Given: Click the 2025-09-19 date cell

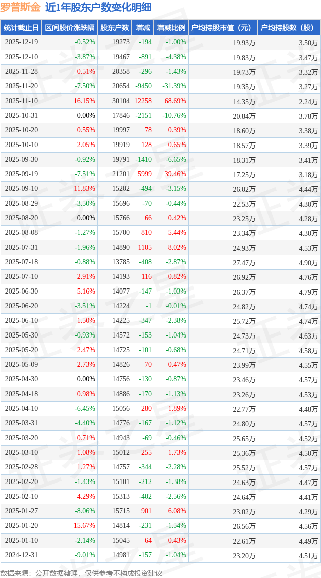Looking at the screenshot, I should point(21,174).
